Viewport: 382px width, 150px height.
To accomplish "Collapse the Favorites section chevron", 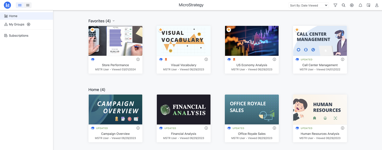I will coord(114,21).
